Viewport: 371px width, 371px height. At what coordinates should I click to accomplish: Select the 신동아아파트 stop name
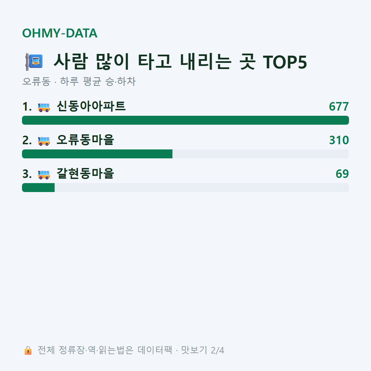[x=91, y=106]
